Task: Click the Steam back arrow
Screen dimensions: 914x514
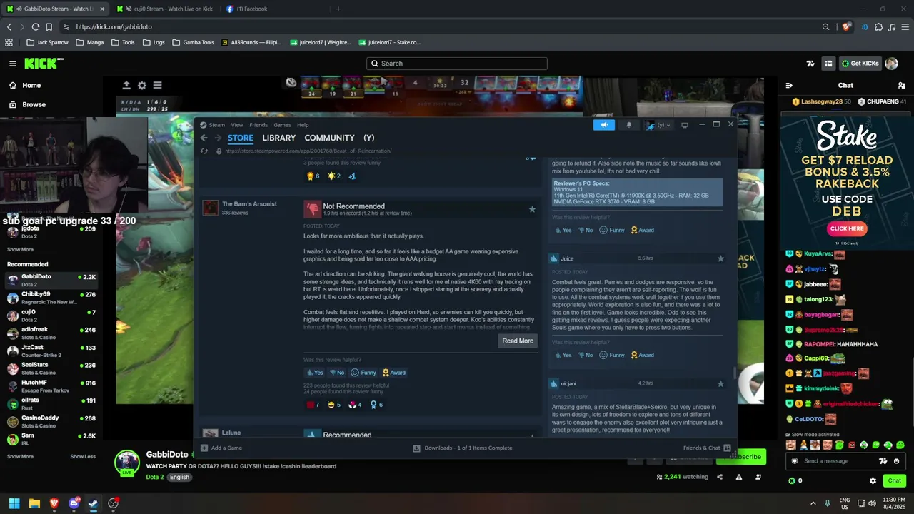Action: click(x=204, y=138)
